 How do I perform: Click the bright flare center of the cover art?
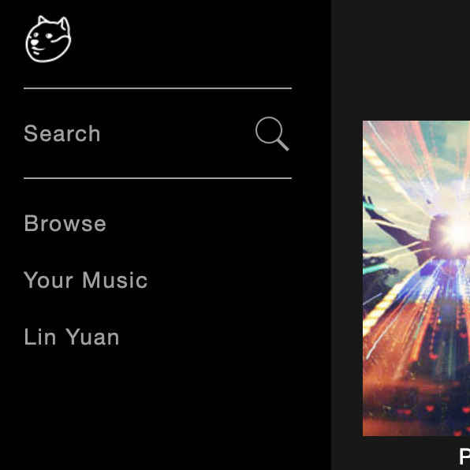point(457,233)
